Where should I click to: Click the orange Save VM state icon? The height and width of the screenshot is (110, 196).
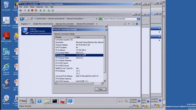pos(36,10)
